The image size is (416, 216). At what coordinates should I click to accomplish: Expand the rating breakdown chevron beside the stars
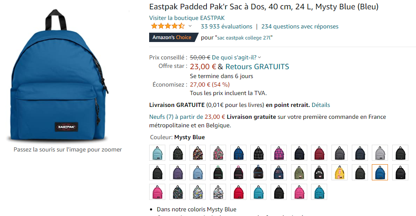click(x=190, y=26)
